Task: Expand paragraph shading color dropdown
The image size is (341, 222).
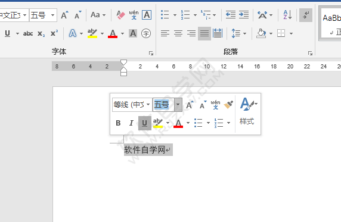Action: tap(271, 34)
